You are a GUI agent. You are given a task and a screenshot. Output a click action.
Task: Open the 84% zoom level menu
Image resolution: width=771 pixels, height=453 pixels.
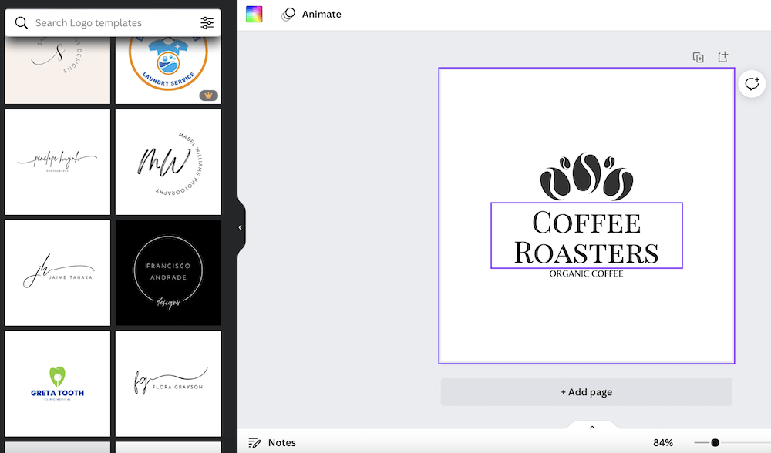[x=663, y=443]
